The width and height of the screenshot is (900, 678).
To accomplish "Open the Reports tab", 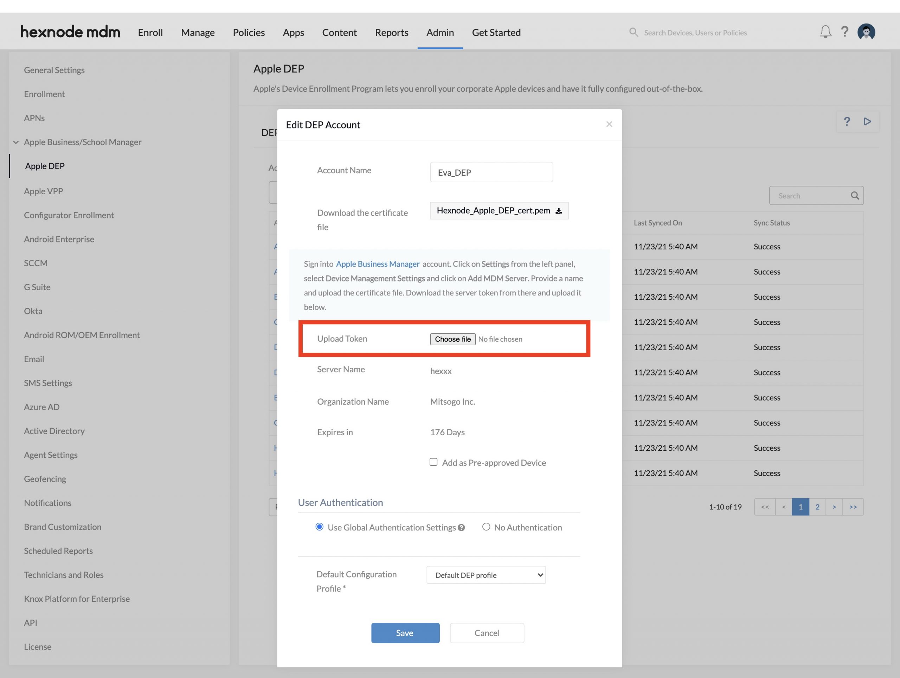I will click(391, 33).
